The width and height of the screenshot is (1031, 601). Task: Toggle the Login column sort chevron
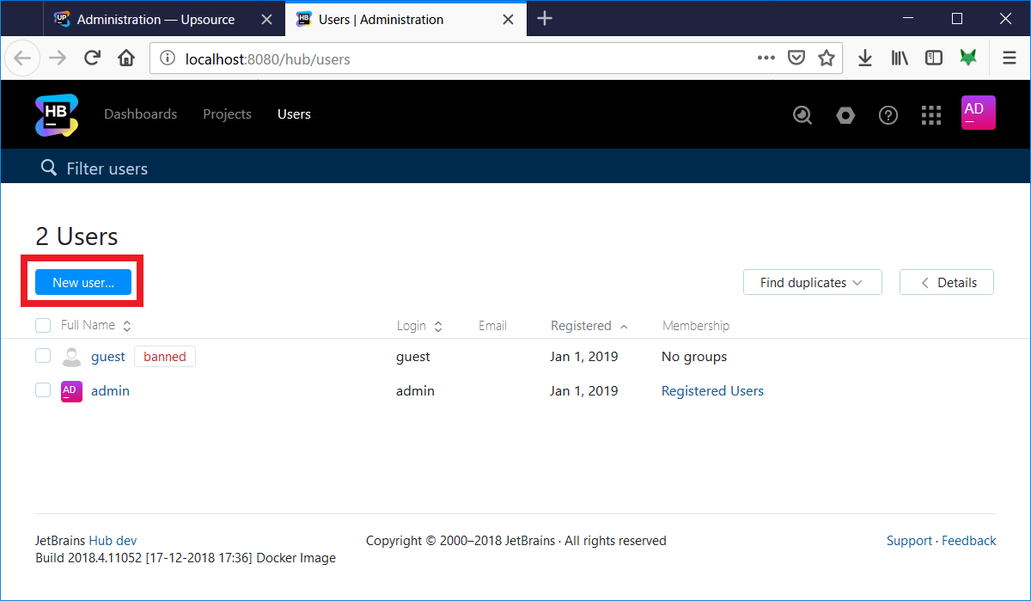pyautogui.click(x=438, y=326)
